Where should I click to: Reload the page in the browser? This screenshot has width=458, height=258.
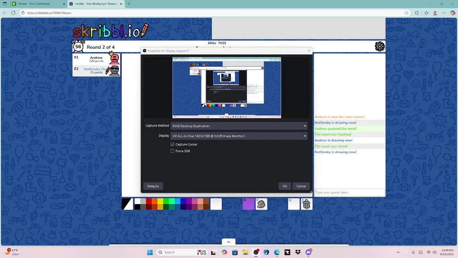[x=13, y=13]
